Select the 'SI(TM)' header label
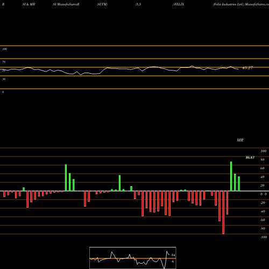This screenshot has width=269, height=269. (102, 4)
